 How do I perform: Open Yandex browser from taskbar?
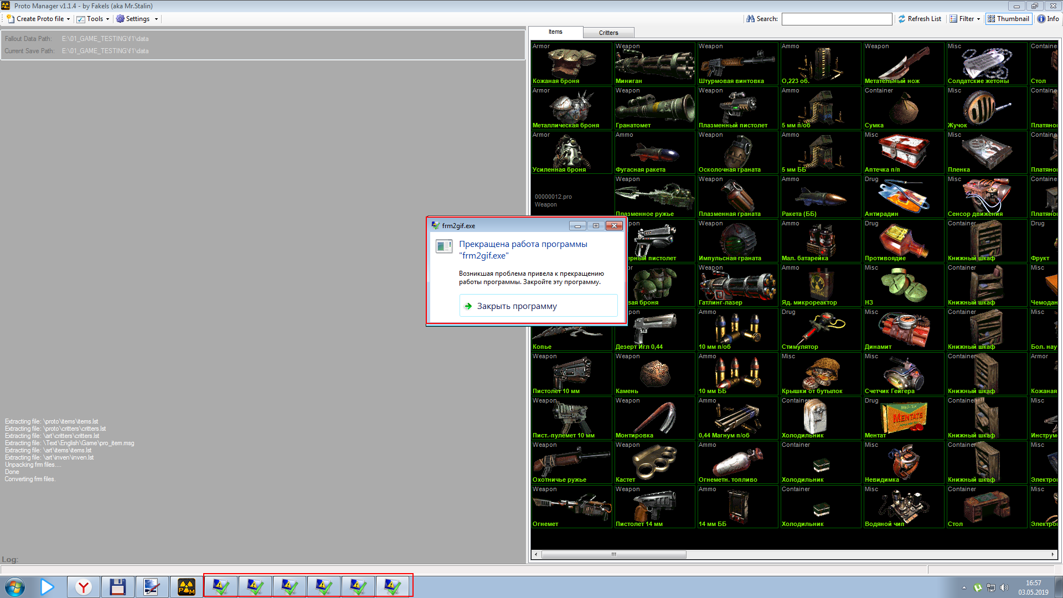pyautogui.click(x=84, y=587)
